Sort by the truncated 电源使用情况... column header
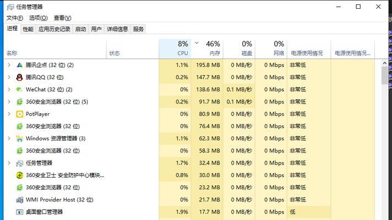Screen dimensions: 392x220 353,49
